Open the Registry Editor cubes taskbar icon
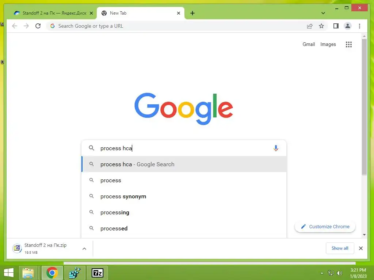The width and height of the screenshot is (374, 280). coord(75,273)
